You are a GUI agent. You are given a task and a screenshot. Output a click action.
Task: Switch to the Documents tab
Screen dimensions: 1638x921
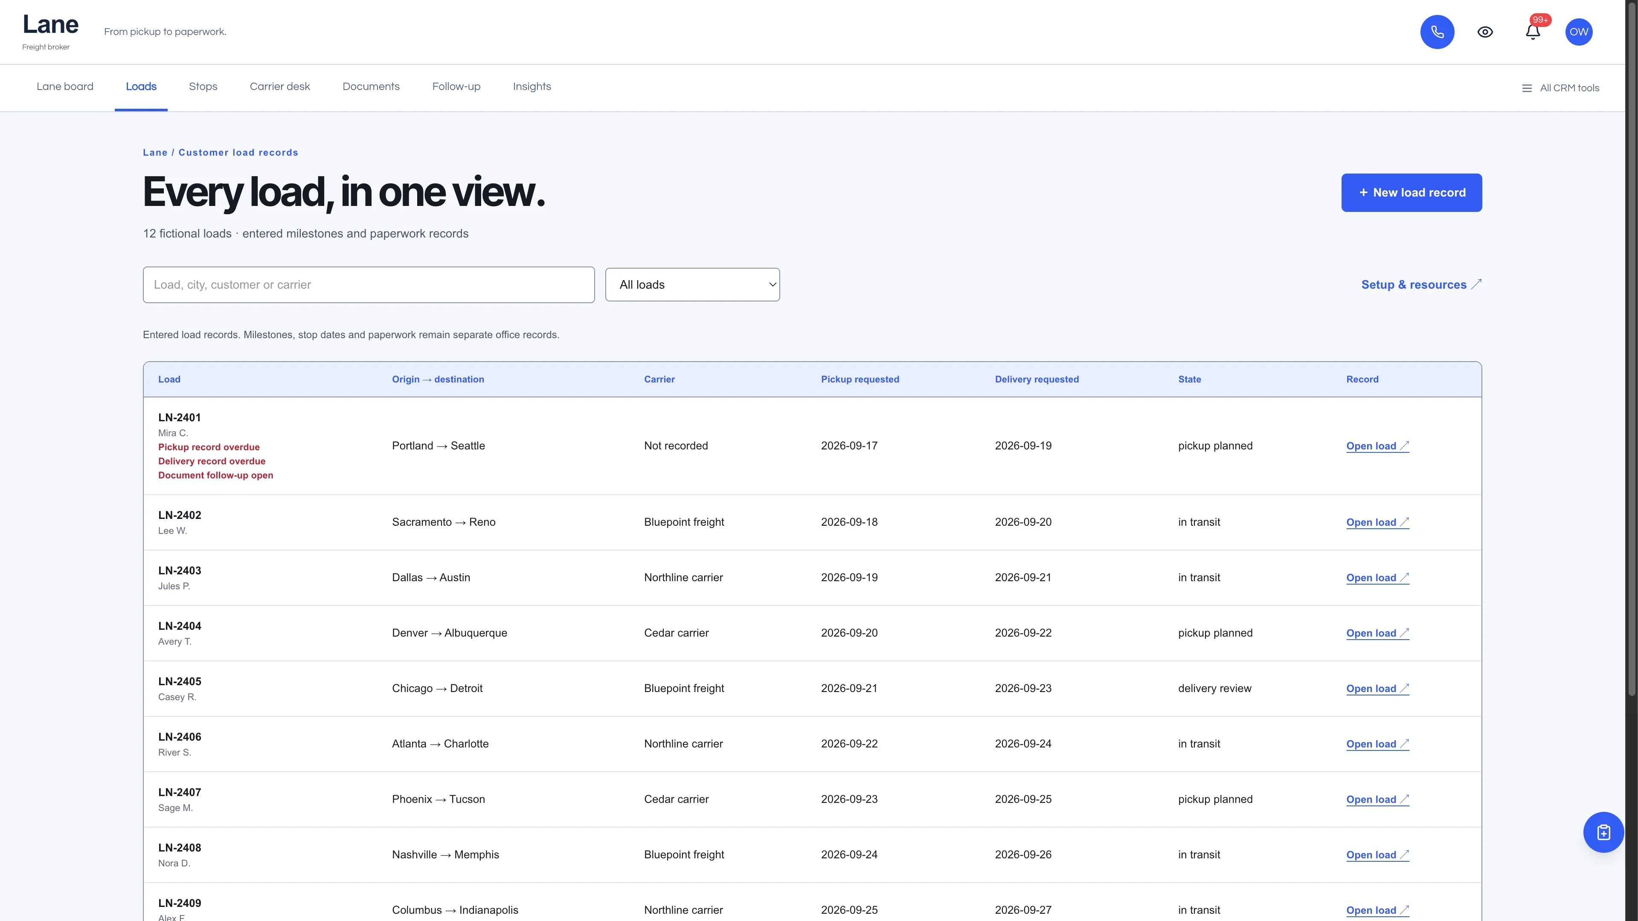[x=372, y=87]
